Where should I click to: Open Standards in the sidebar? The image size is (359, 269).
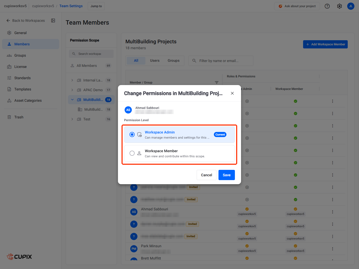click(31, 78)
